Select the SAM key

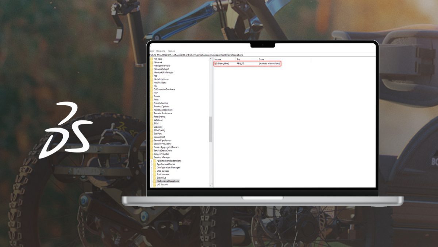click(x=156, y=123)
